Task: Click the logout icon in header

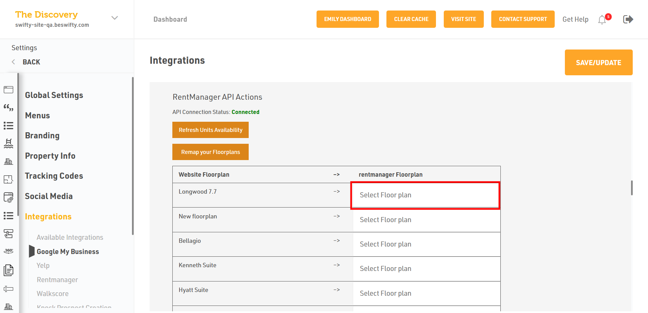Action: [628, 19]
